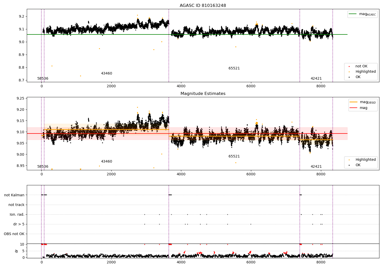Viewport: 383px width, 268px height.
Task: Click obsid label 43460 in the top plot
Action: coord(106,74)
